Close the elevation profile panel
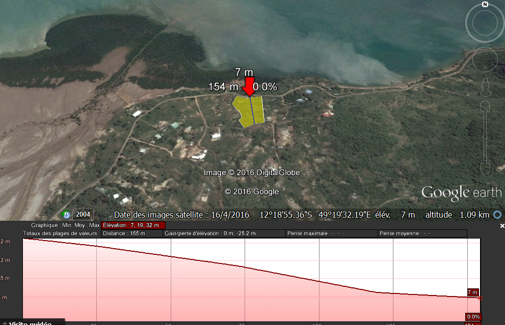 click(502, 226)
